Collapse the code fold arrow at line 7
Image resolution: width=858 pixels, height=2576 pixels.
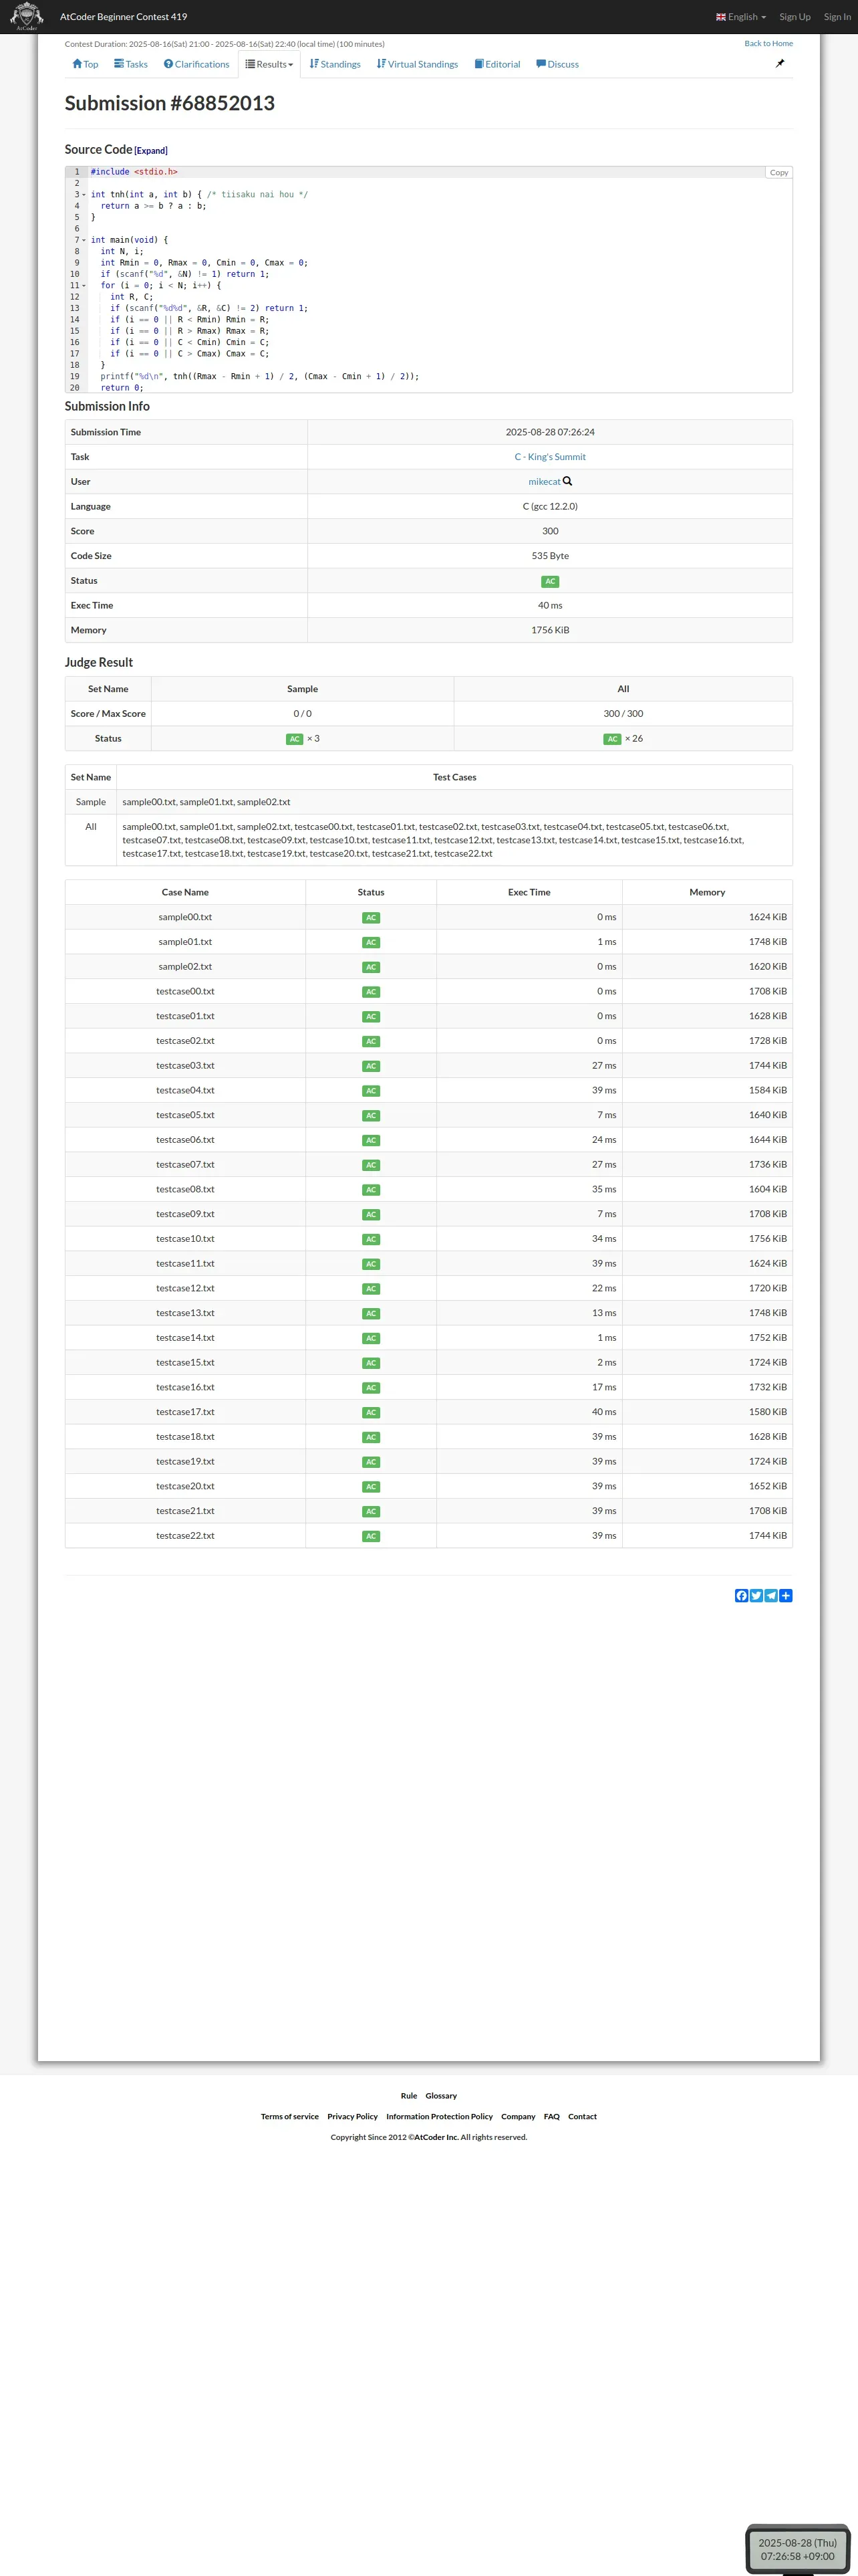pos(84,240)
